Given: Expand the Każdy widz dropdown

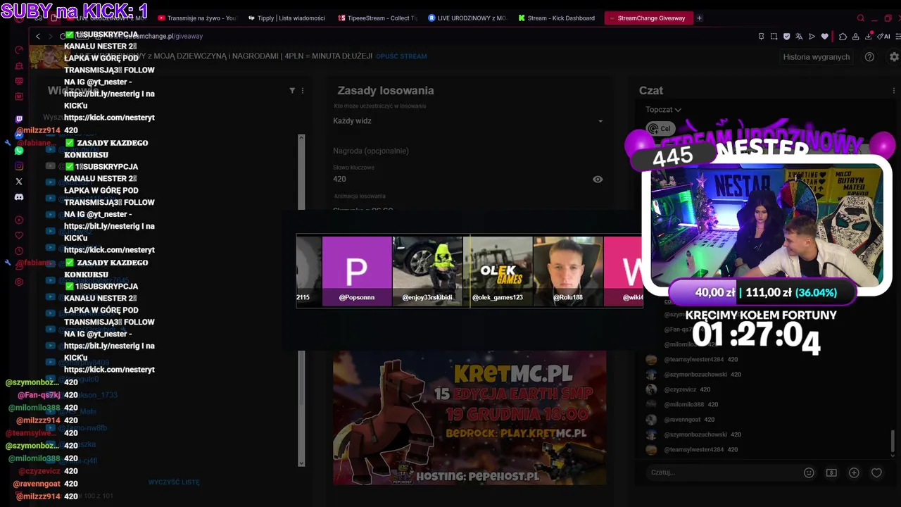Looking at the screenshot, I should [x=468, y=121].
